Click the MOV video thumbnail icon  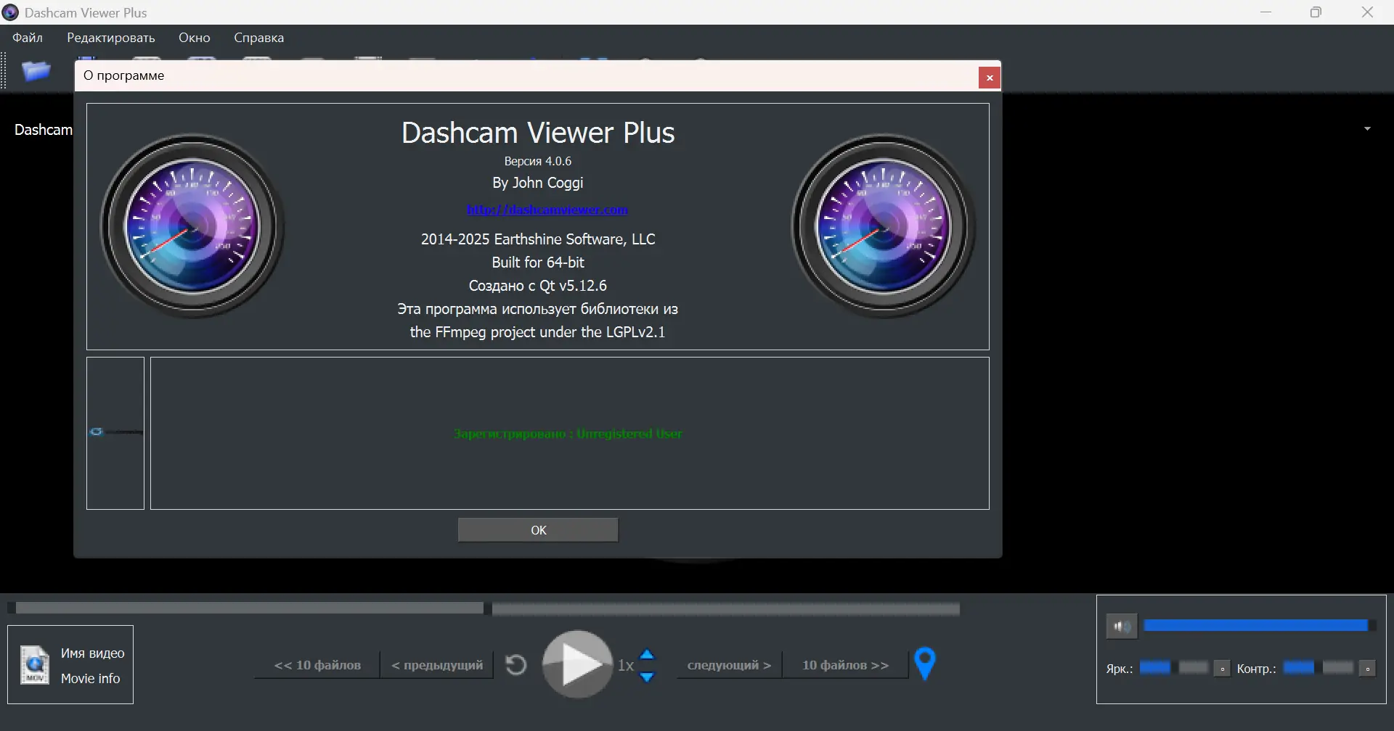33,664
